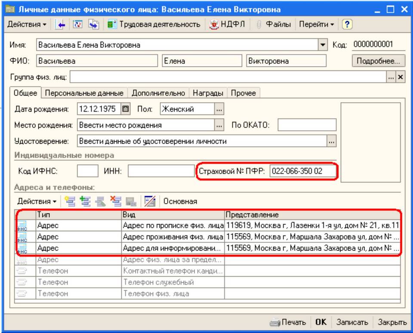Select row Адрес для информирования
The height and width of the screenshot is (333, 413).
coord(207,248)
